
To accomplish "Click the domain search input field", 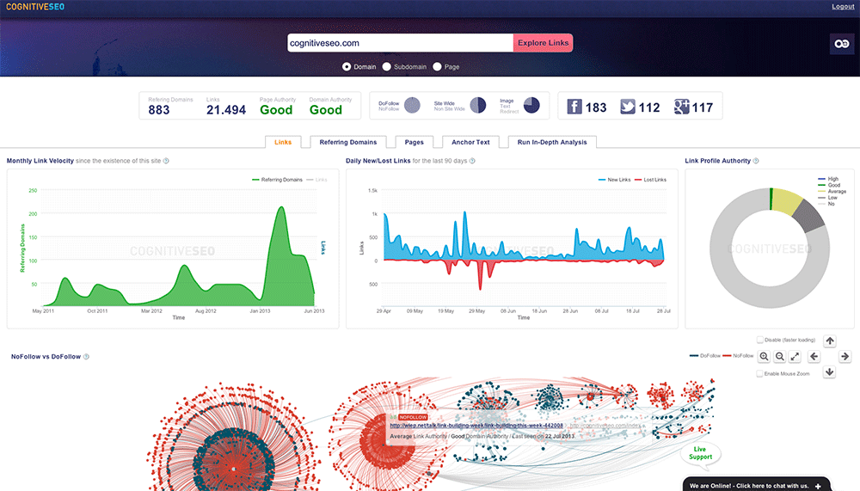I will tap(401, 43).
